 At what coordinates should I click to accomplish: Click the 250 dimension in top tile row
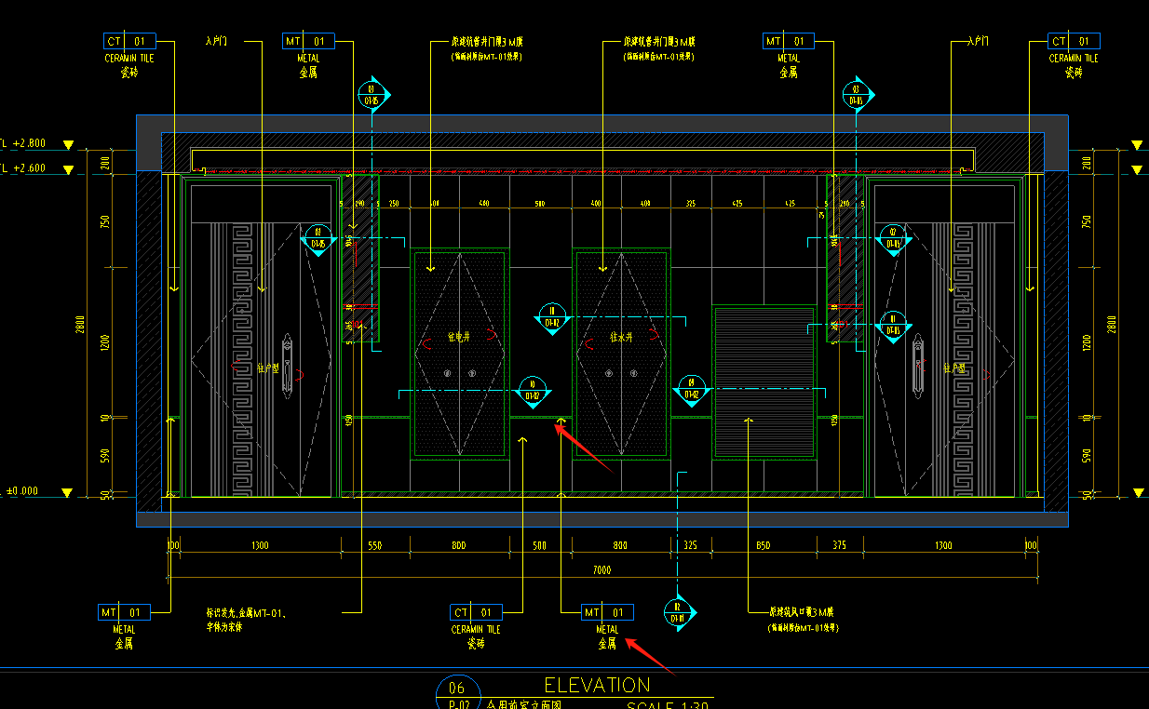(394, 204)
